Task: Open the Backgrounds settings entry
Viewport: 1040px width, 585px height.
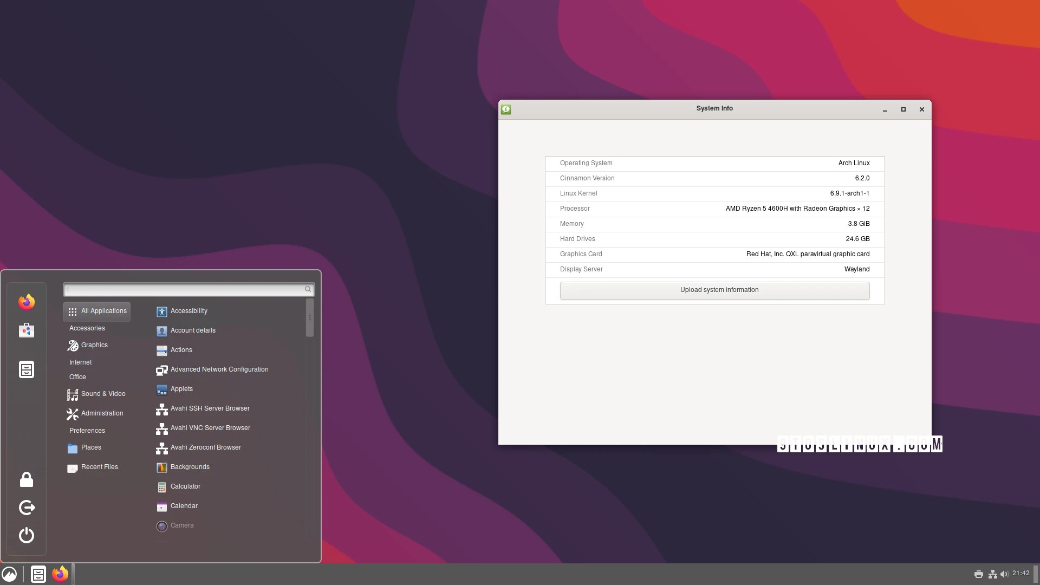Action: (x=190, y=467)
